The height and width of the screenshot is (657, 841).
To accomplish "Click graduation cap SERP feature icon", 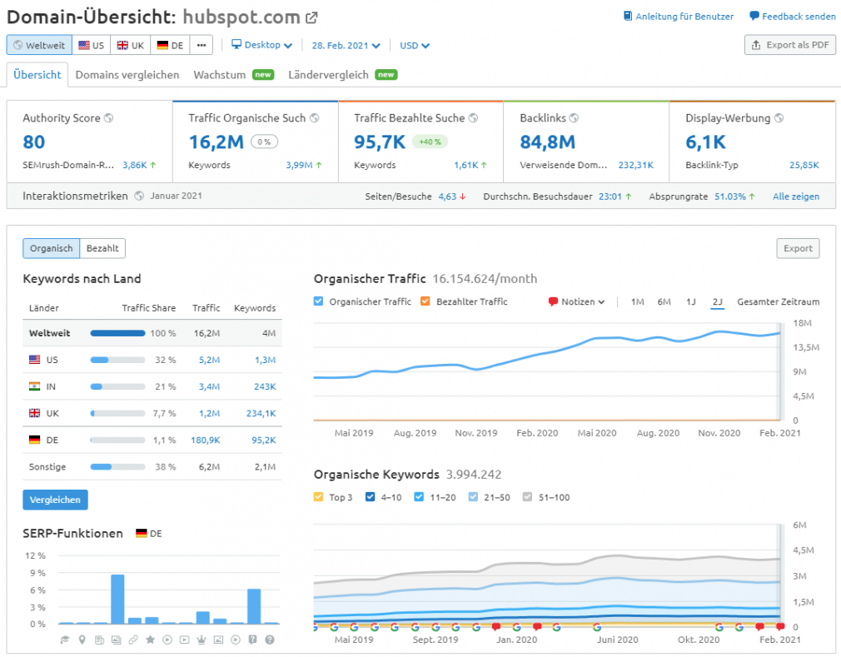I will point(65,640).
